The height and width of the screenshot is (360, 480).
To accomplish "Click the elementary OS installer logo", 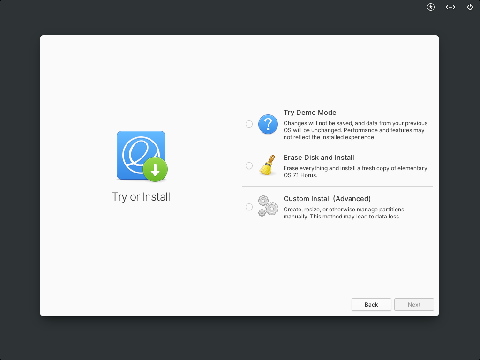I will click(x=142, y=156).
